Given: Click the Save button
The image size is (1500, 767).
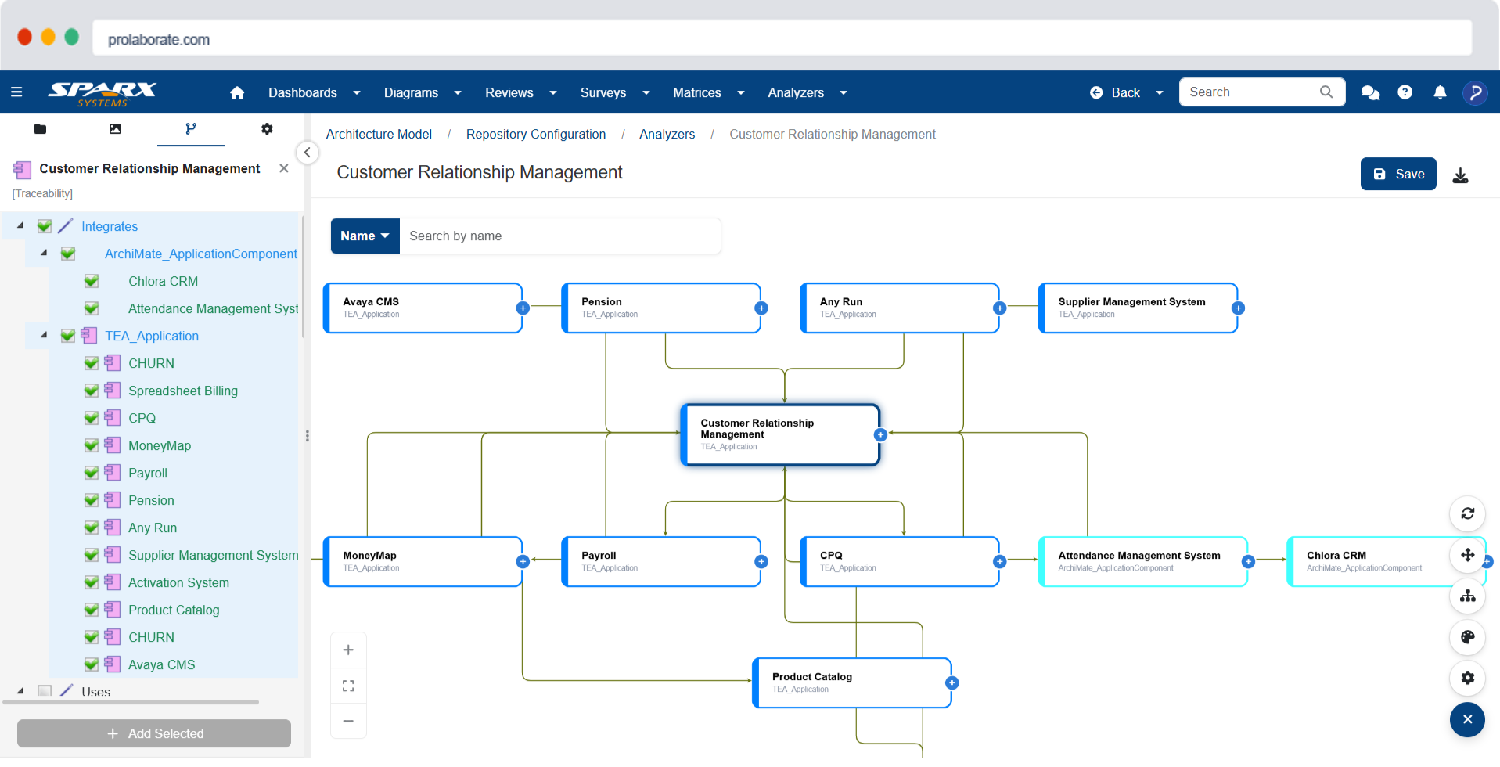Looking at the screenshot, I should pyautogui.click(x=1398, y=174).
